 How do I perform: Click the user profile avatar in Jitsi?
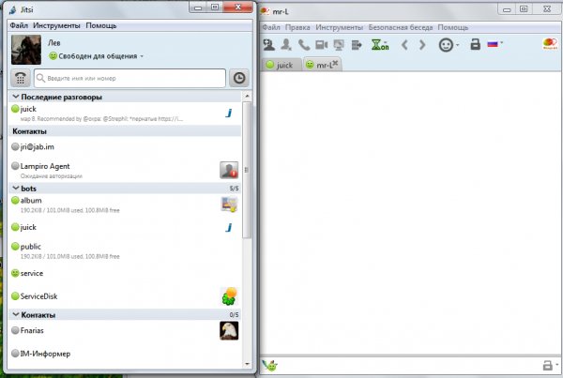coord(26,50)
